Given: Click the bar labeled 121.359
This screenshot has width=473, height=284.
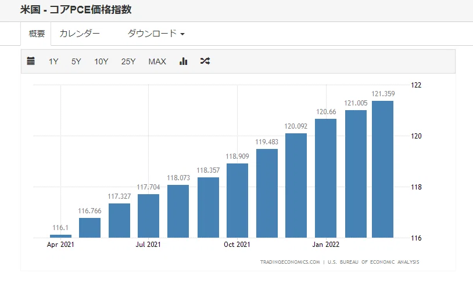Looking at the screenshot, I should [382, 169].
